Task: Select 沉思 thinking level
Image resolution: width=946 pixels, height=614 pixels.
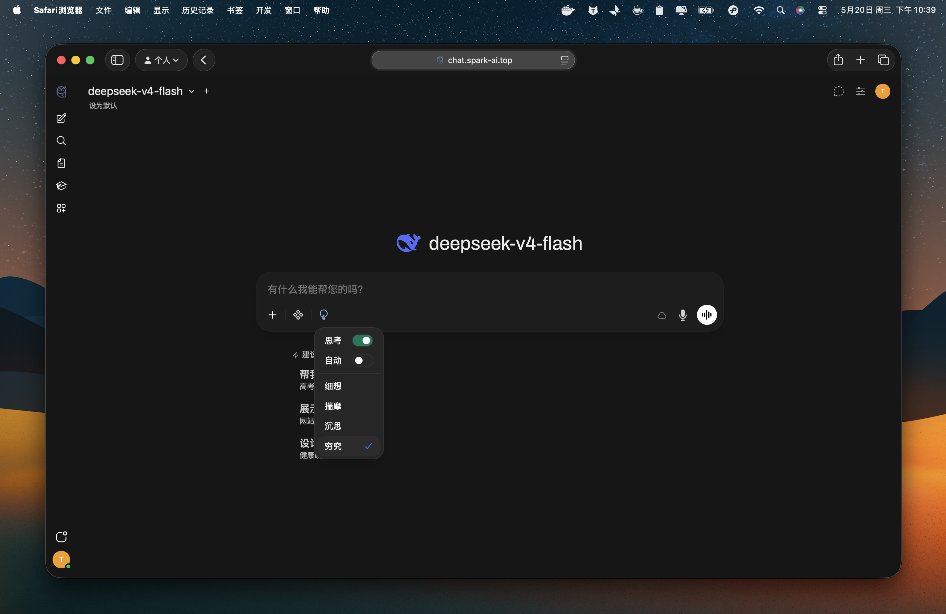Action: click(x=349, y=426)
